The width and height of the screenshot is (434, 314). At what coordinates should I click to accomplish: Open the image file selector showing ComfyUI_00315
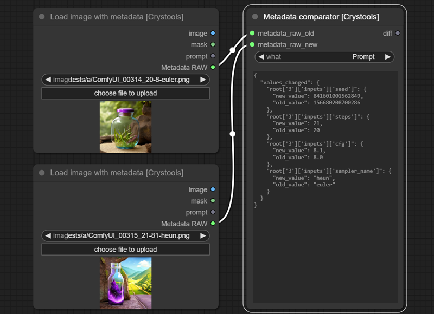point(125,235)
